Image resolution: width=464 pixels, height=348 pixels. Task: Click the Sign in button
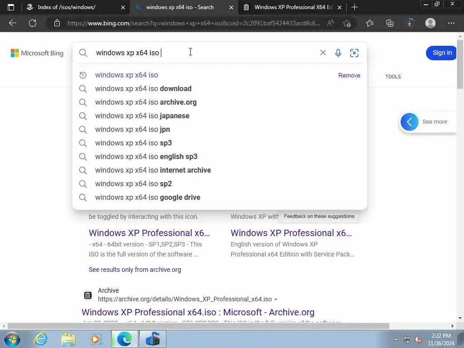442,53
